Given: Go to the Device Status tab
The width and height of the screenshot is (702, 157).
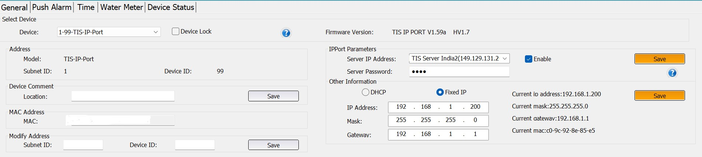Looking at the screenshot, I should coord(171,7).
